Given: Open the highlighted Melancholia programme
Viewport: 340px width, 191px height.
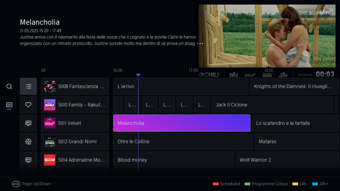Looking at the screenshot, I should (x=182, y=123).
